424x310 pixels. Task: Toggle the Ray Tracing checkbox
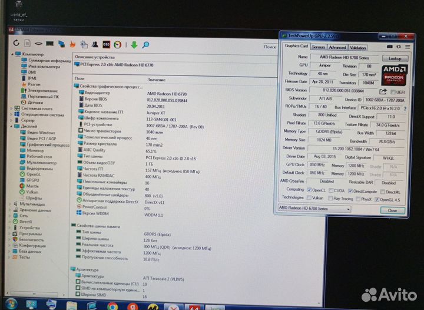(330, 198)
